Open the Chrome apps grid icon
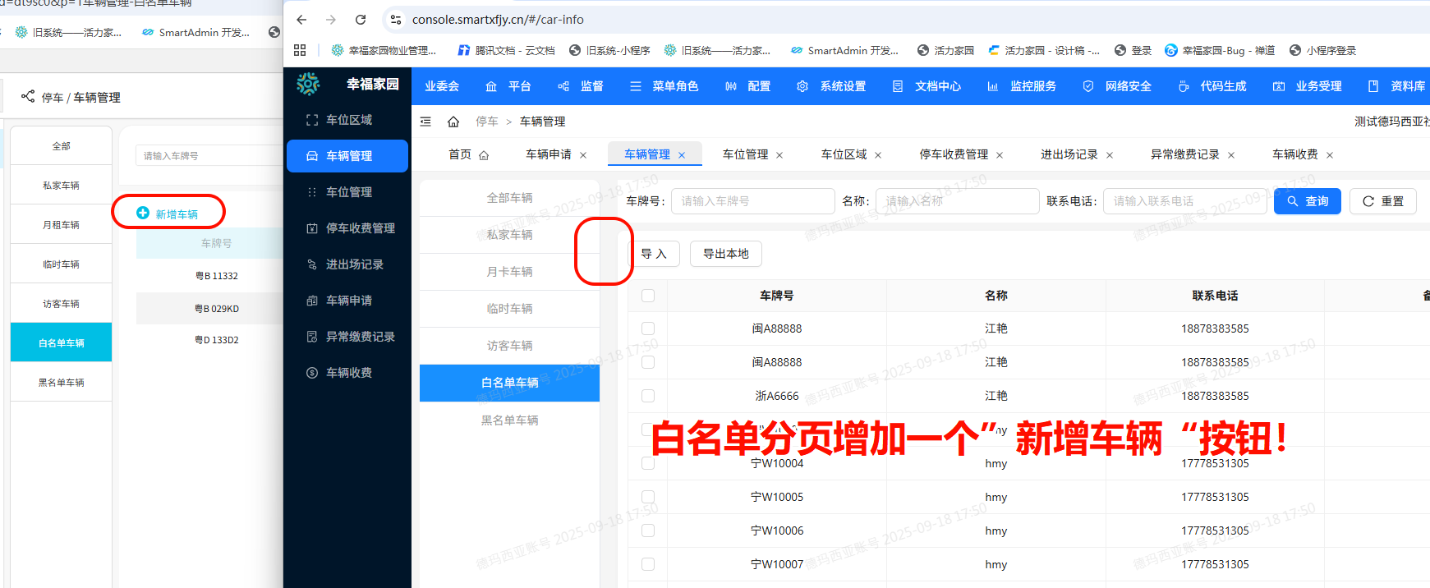This screenshot has height=588, width=1430. click(300, 50)
